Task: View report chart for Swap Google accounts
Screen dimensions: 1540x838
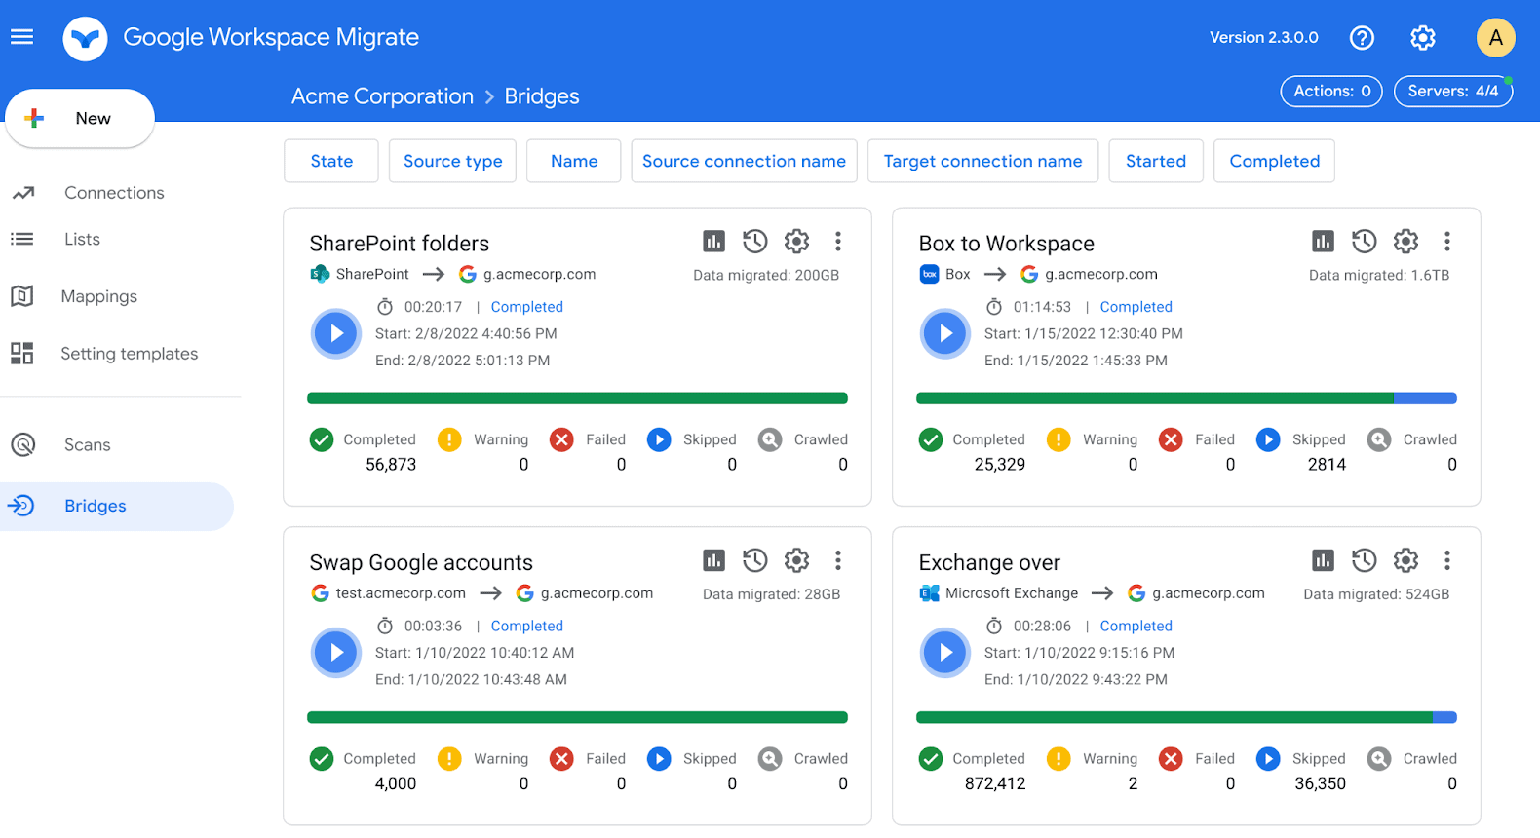Action: (x=714, y=560)
